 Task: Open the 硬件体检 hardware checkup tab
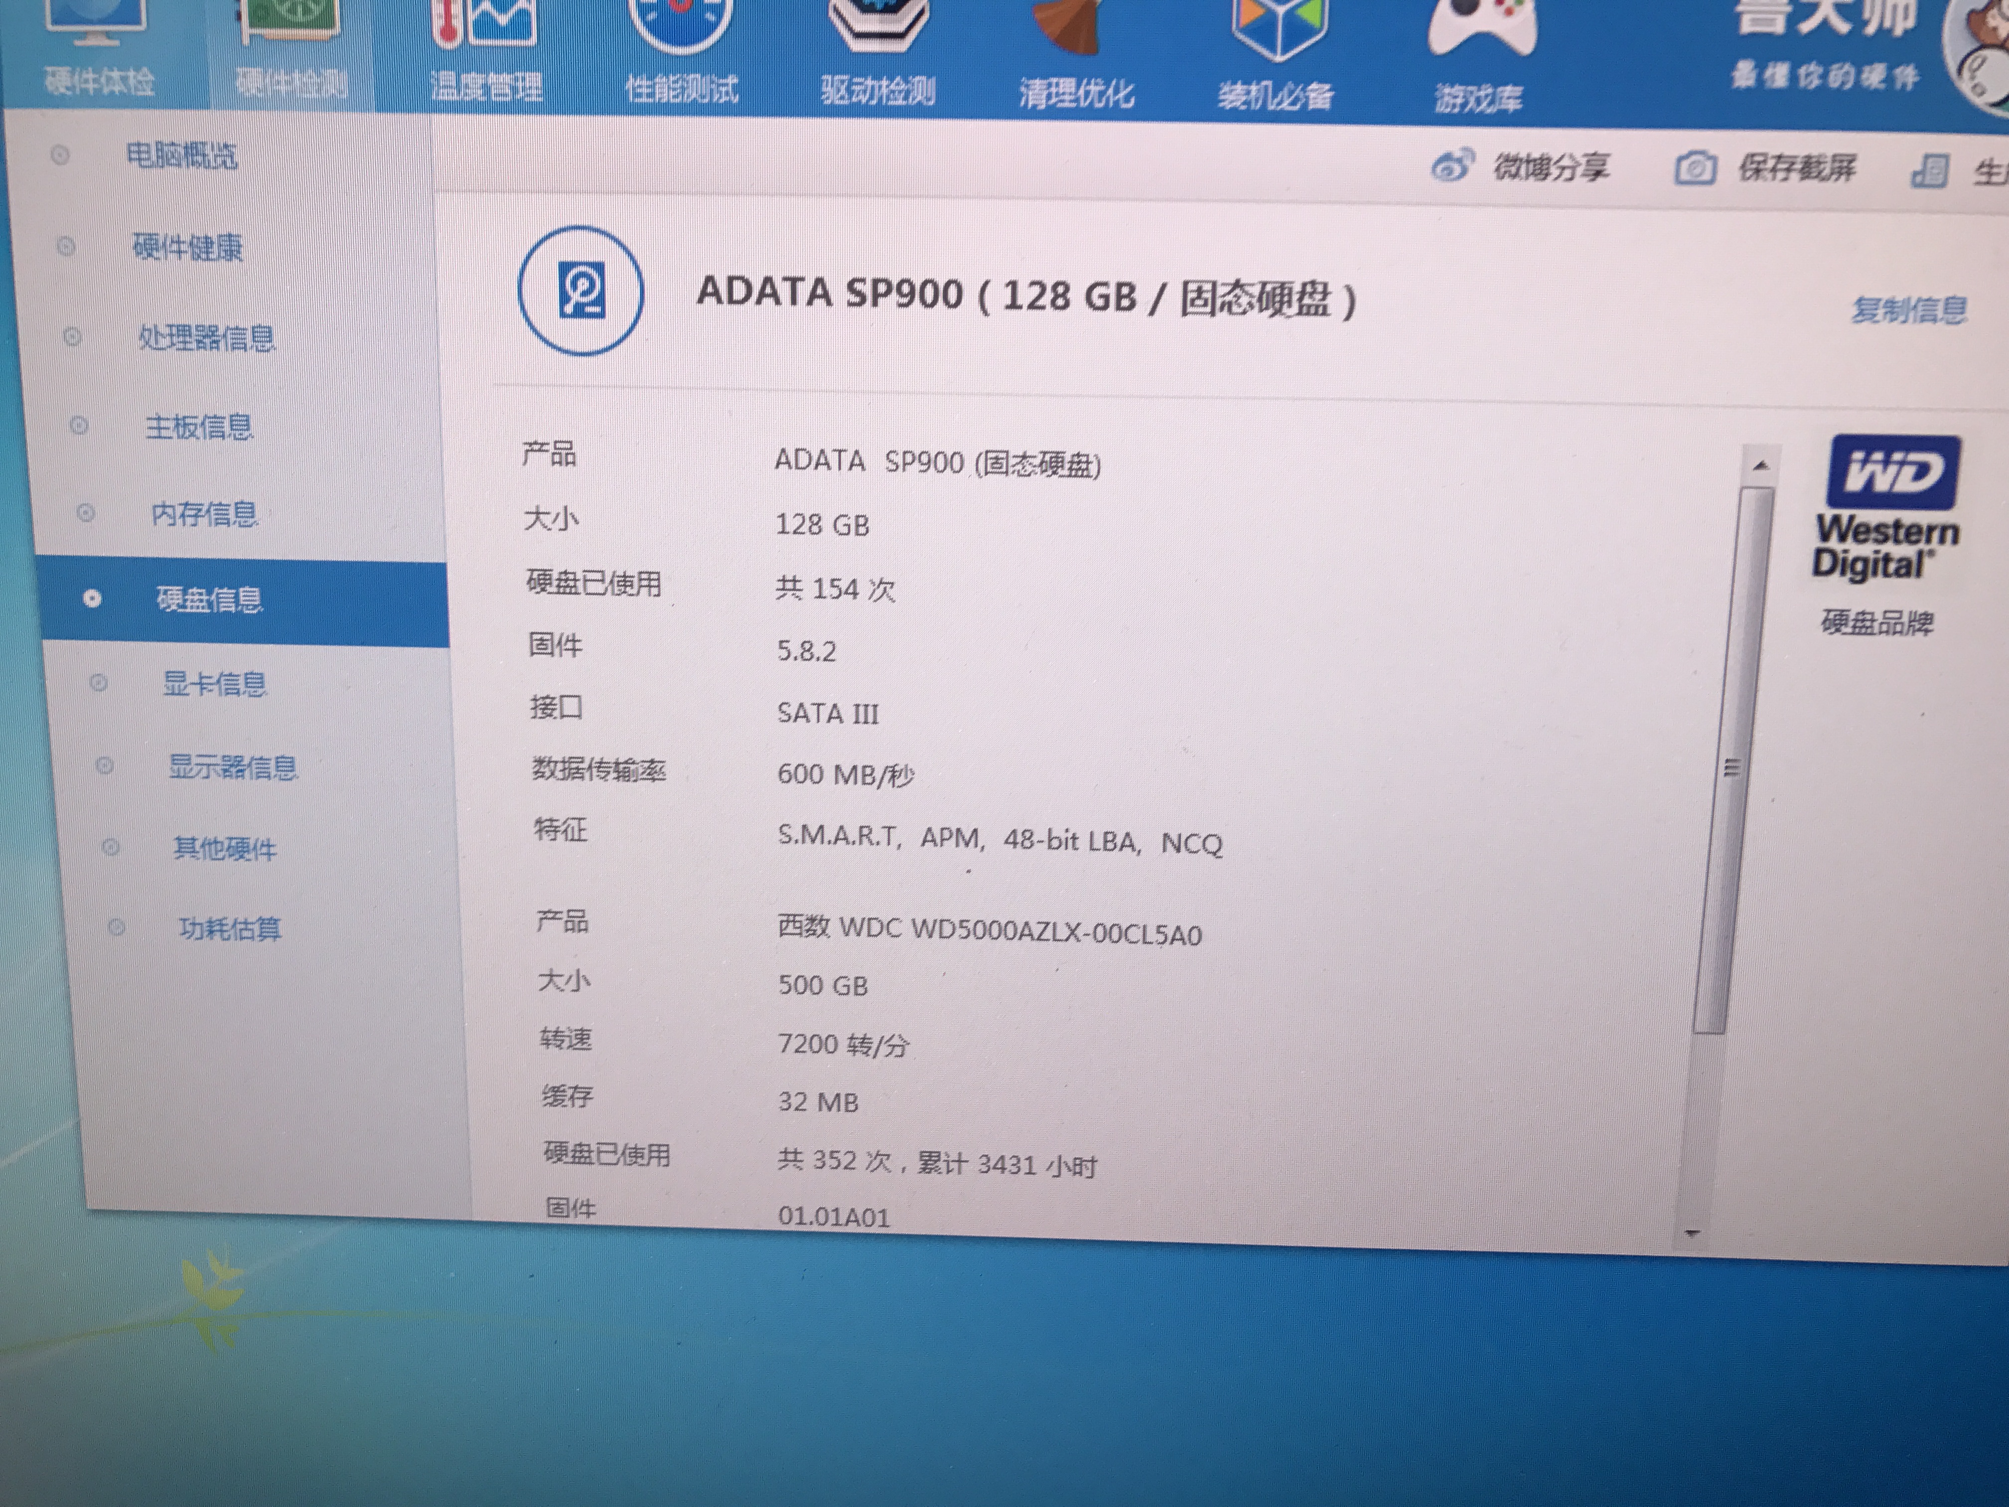[x=99, y=82]
